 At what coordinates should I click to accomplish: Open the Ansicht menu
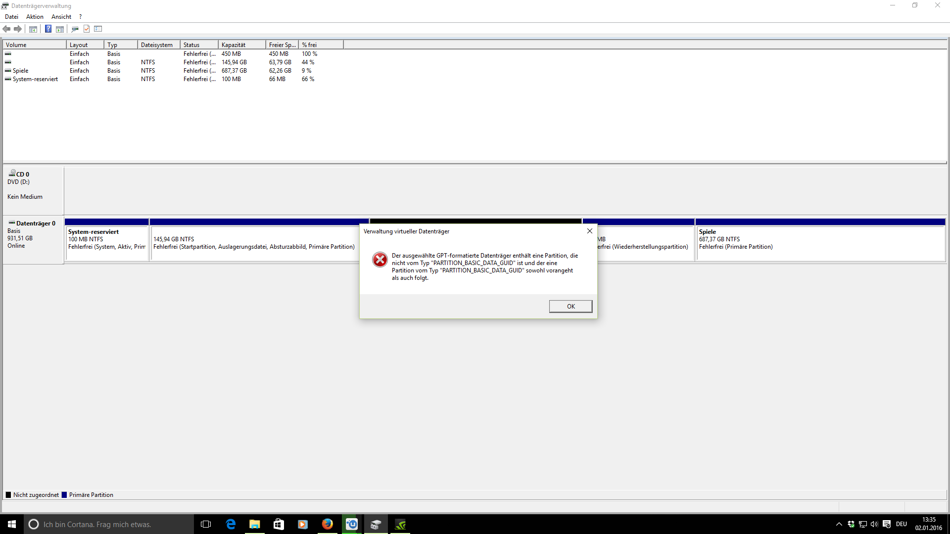(x=61, y=17)
